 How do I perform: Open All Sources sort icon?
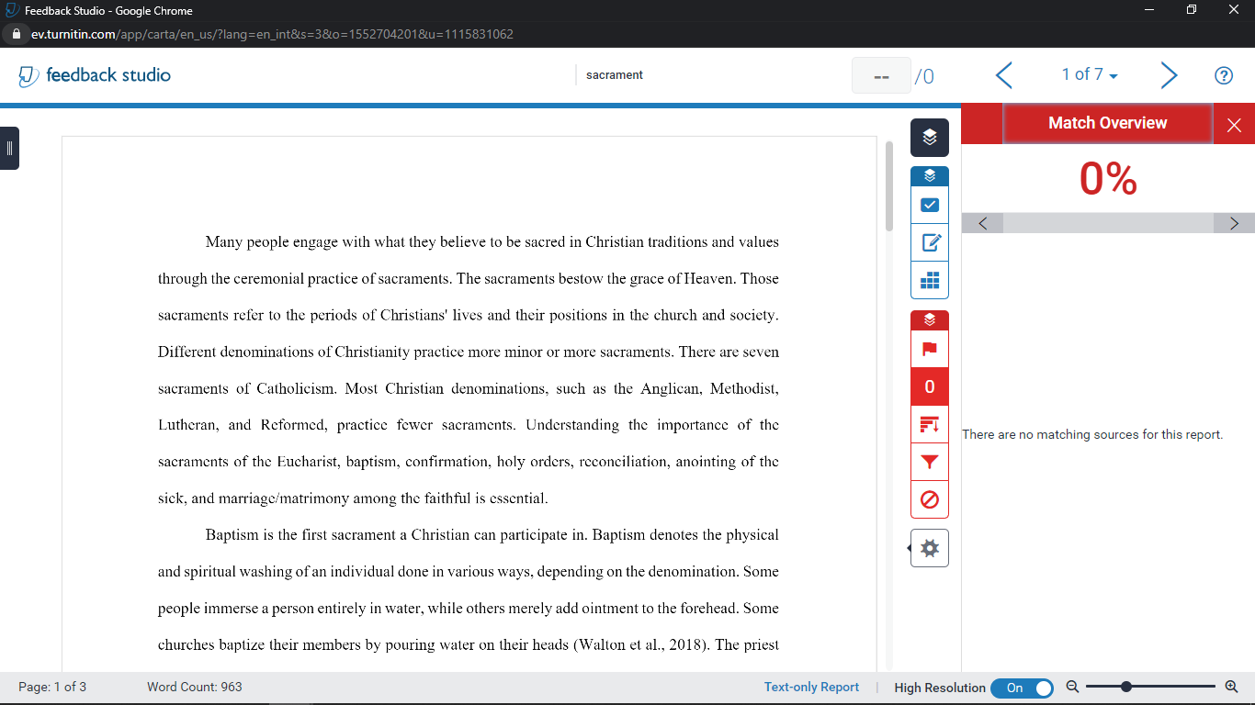coord(929,424)
